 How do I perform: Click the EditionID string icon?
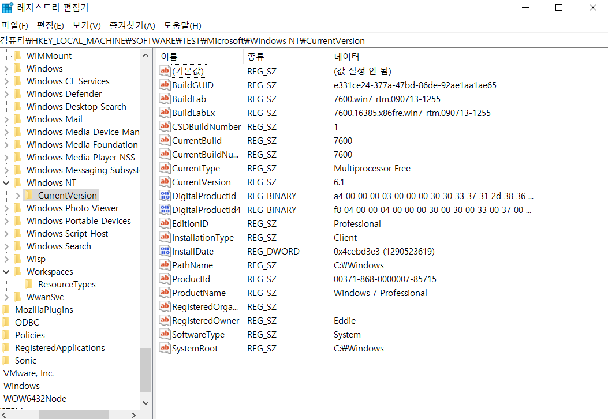pyautogui.click(x=165, y=224)
